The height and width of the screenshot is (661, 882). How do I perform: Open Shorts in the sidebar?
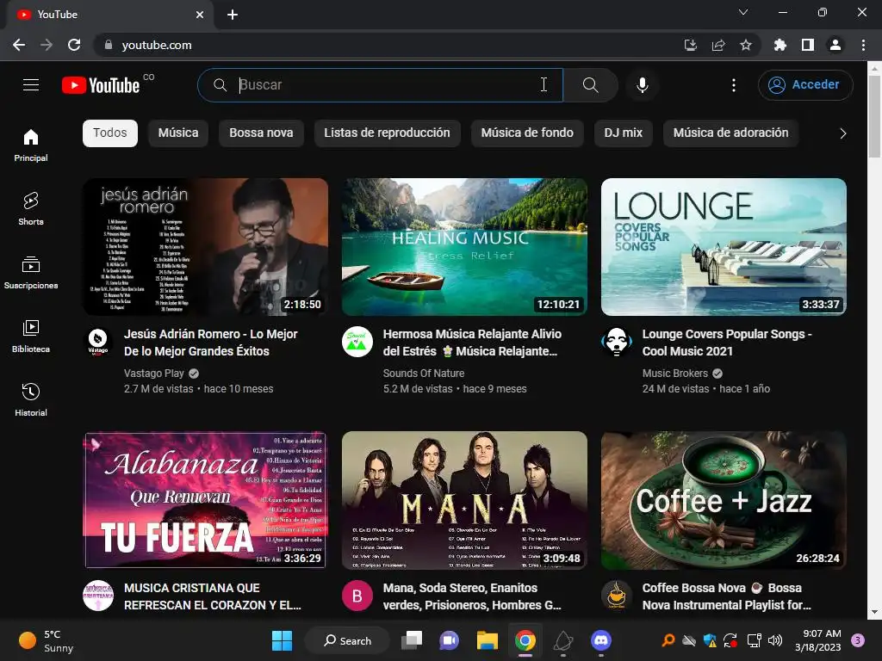31,209
